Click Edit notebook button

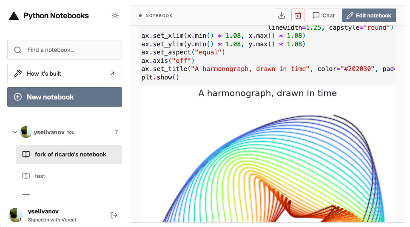369,15
